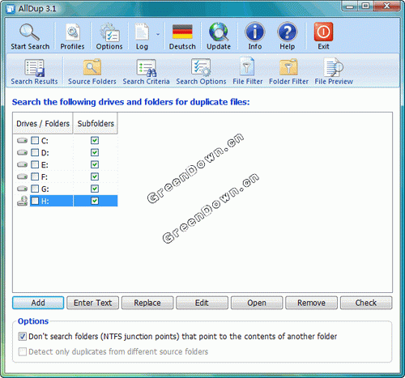Click the Subfolders column header
The image size is (405, 378).
point(96,124)
